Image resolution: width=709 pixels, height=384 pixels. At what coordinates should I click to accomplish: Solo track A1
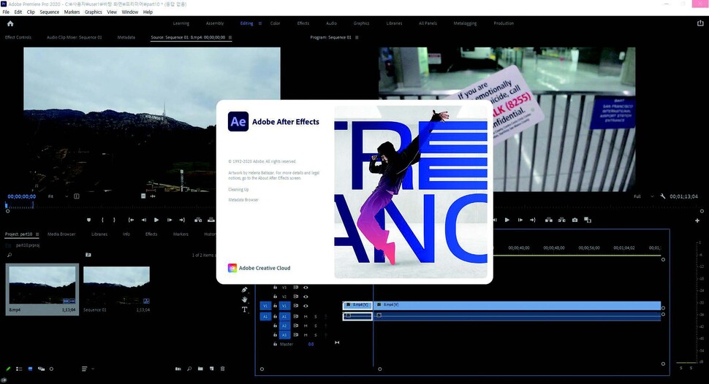(316, 317)
